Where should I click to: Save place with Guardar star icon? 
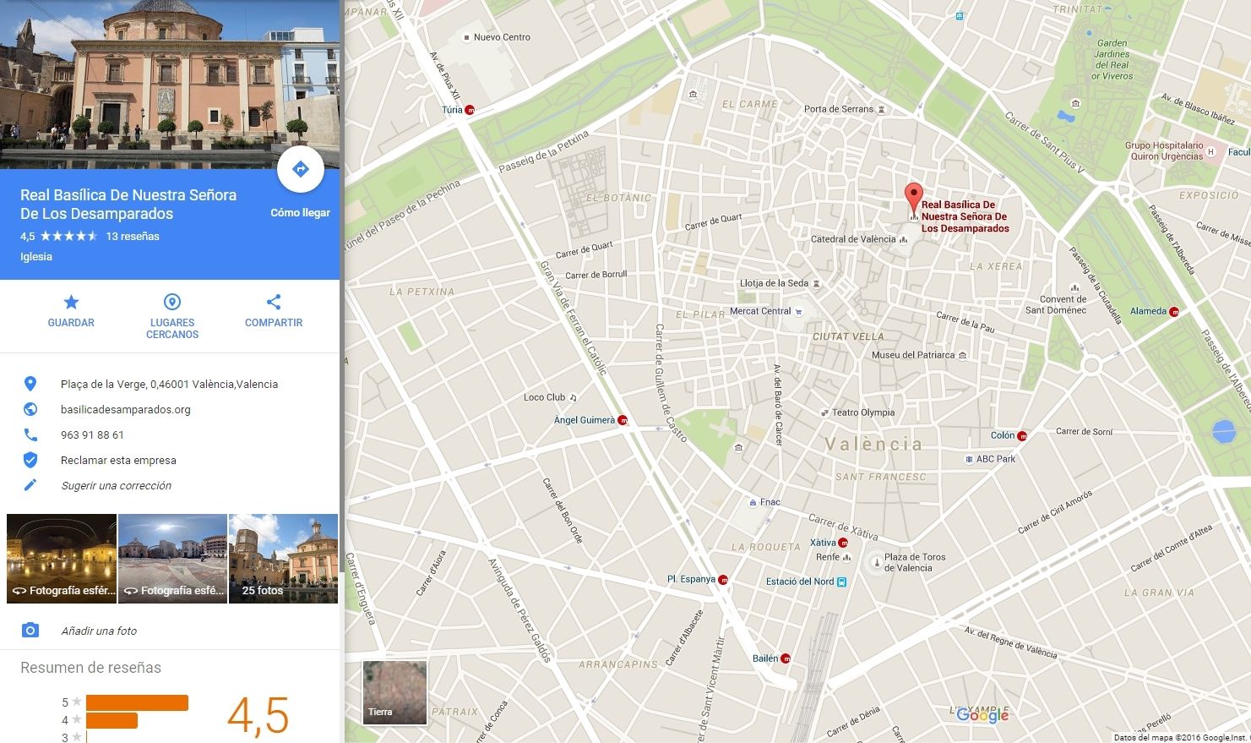coord(71,302)
